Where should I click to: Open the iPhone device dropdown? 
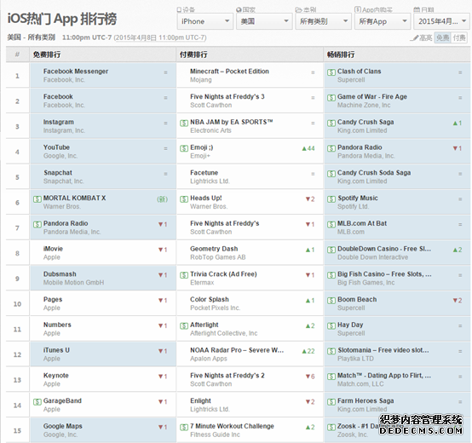tap(205, 21)
